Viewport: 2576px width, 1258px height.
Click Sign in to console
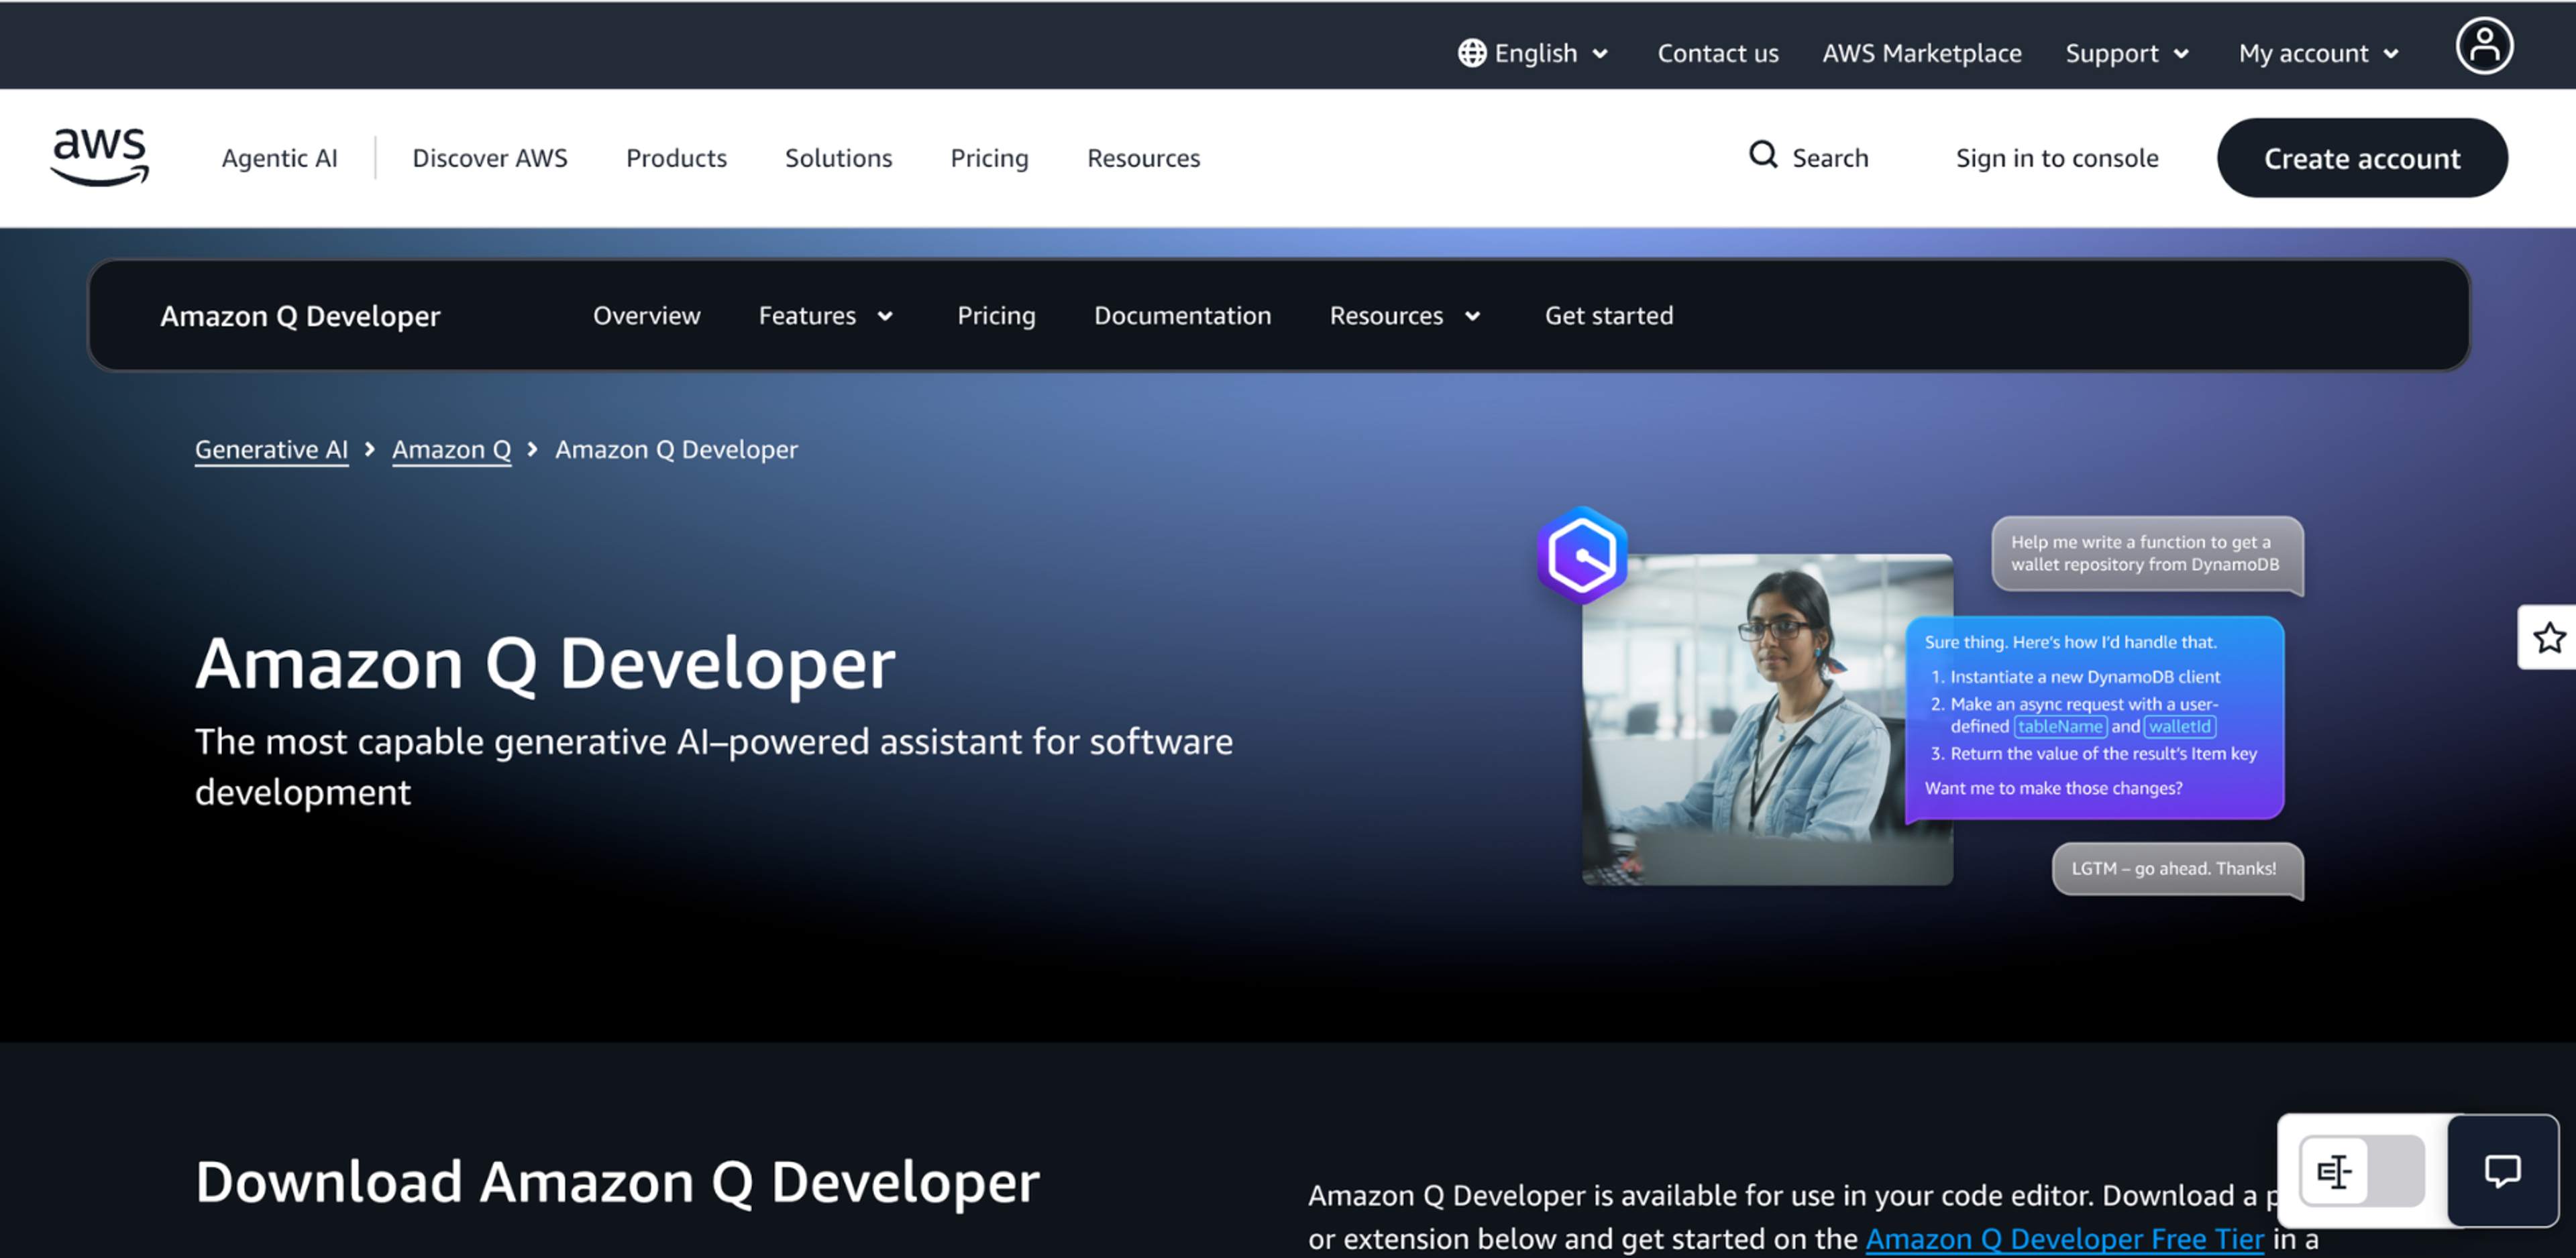click(2056, 158)
